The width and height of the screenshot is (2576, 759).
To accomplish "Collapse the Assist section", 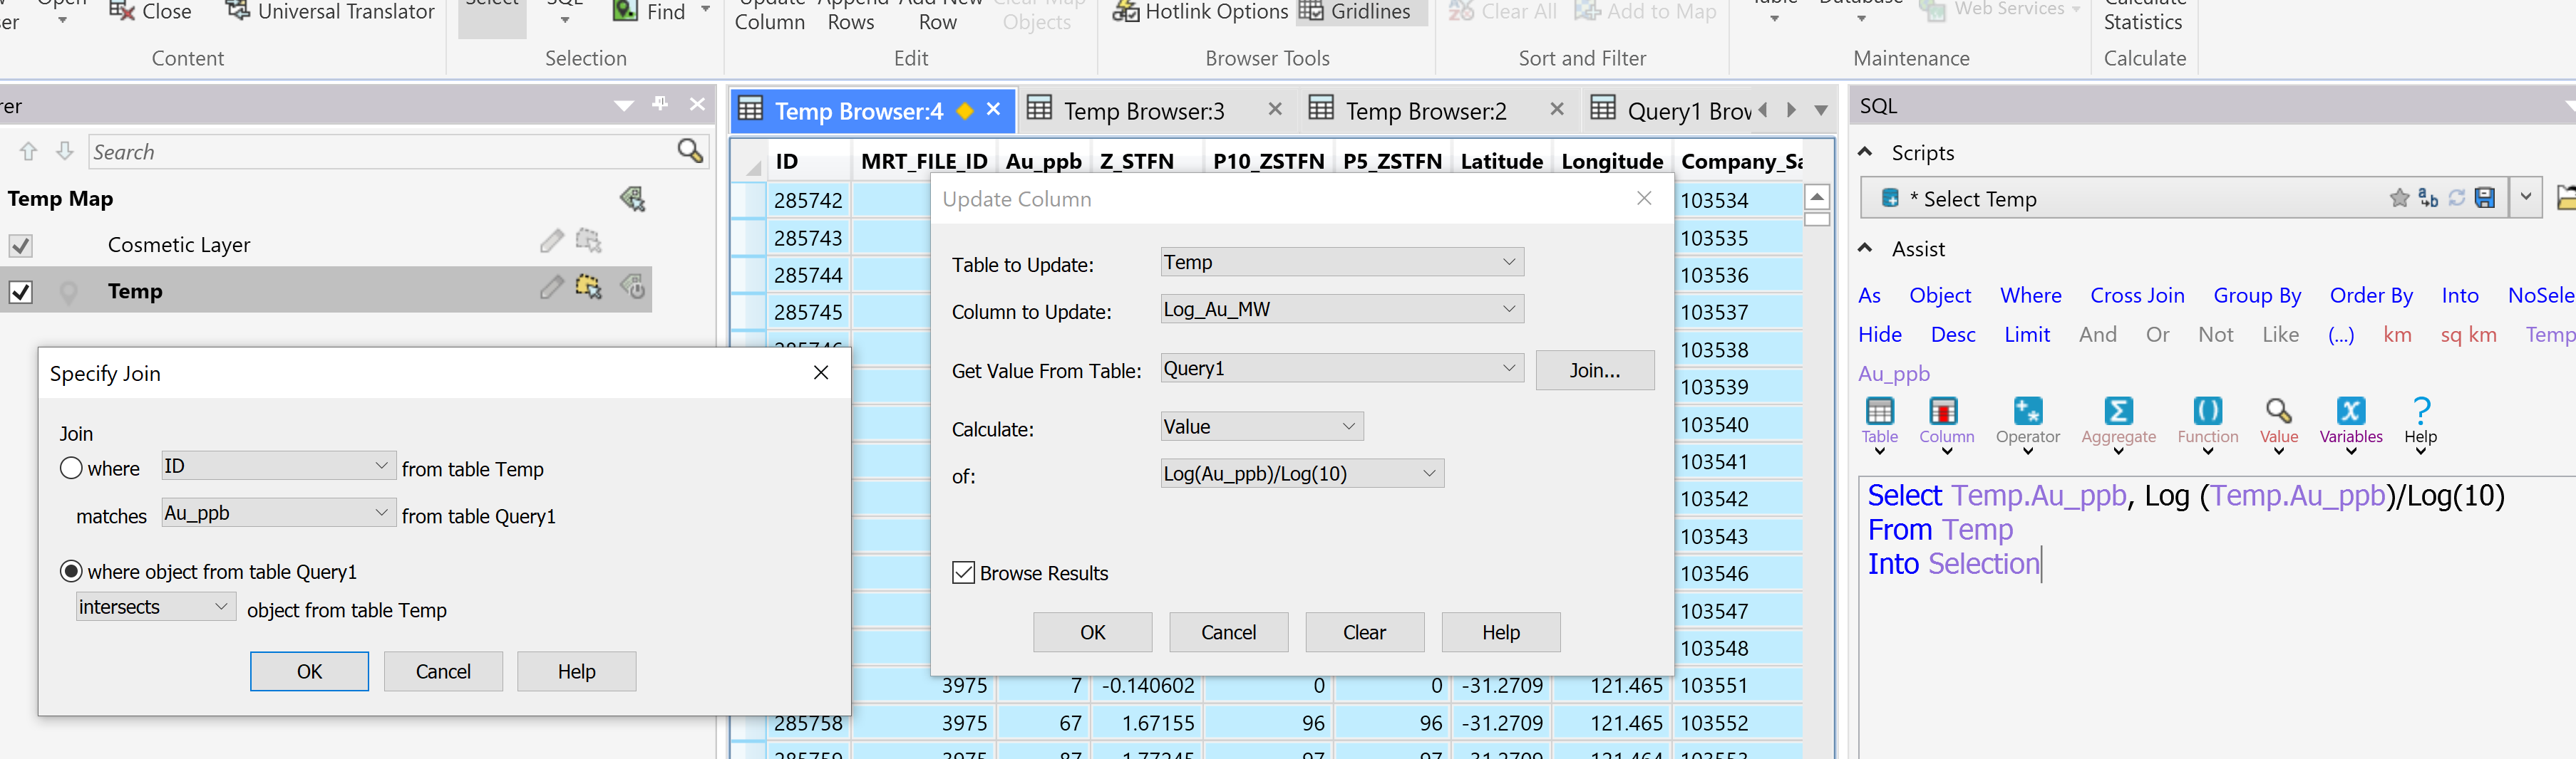I will click(1865, 248).
